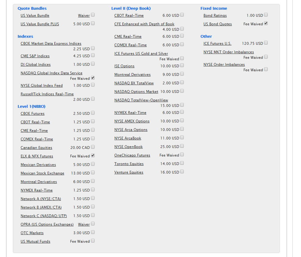Image resolution: width=301 pixels, height=257 pixels.
Task: Open the Level 1 COMEX Real-Time link
Action: coord(37,139)
